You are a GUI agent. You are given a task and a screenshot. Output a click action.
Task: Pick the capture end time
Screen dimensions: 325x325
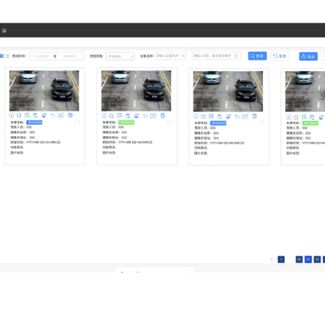[70, 56]
